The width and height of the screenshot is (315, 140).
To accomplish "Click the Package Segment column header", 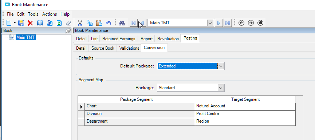I will click(137, 99).
